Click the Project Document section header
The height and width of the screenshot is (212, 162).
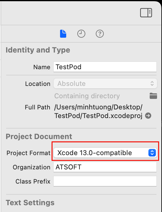pos(39,136)
